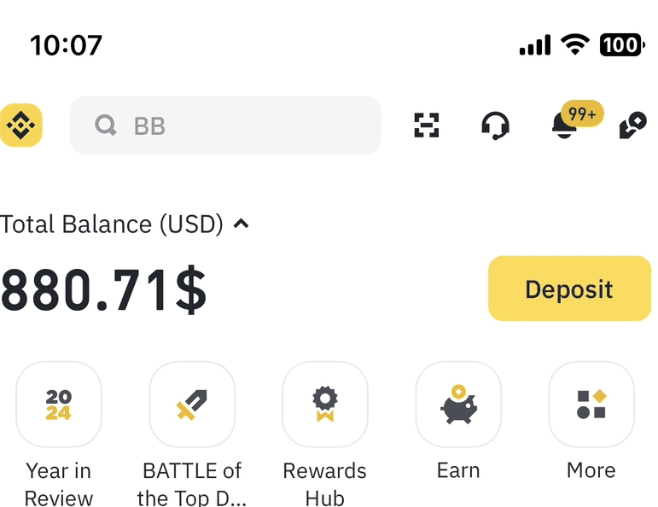658x507 pixels.
Task: Tap the 880.71$ balance amount
Action: (x=103, y=289)
